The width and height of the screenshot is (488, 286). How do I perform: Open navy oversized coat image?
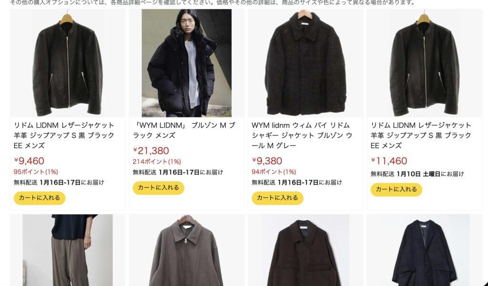pyautogui.click(x=425, y=250)
